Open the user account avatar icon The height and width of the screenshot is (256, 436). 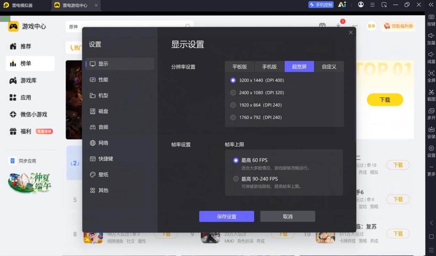(x=361, y=5)
